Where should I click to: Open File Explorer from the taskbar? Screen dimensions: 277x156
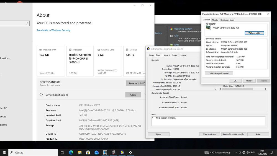coord(79,152)
